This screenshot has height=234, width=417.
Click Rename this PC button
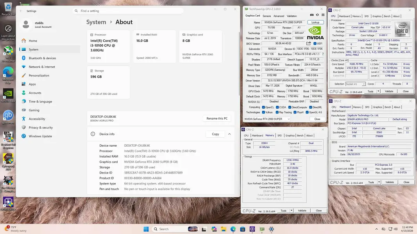click(217, 119)
